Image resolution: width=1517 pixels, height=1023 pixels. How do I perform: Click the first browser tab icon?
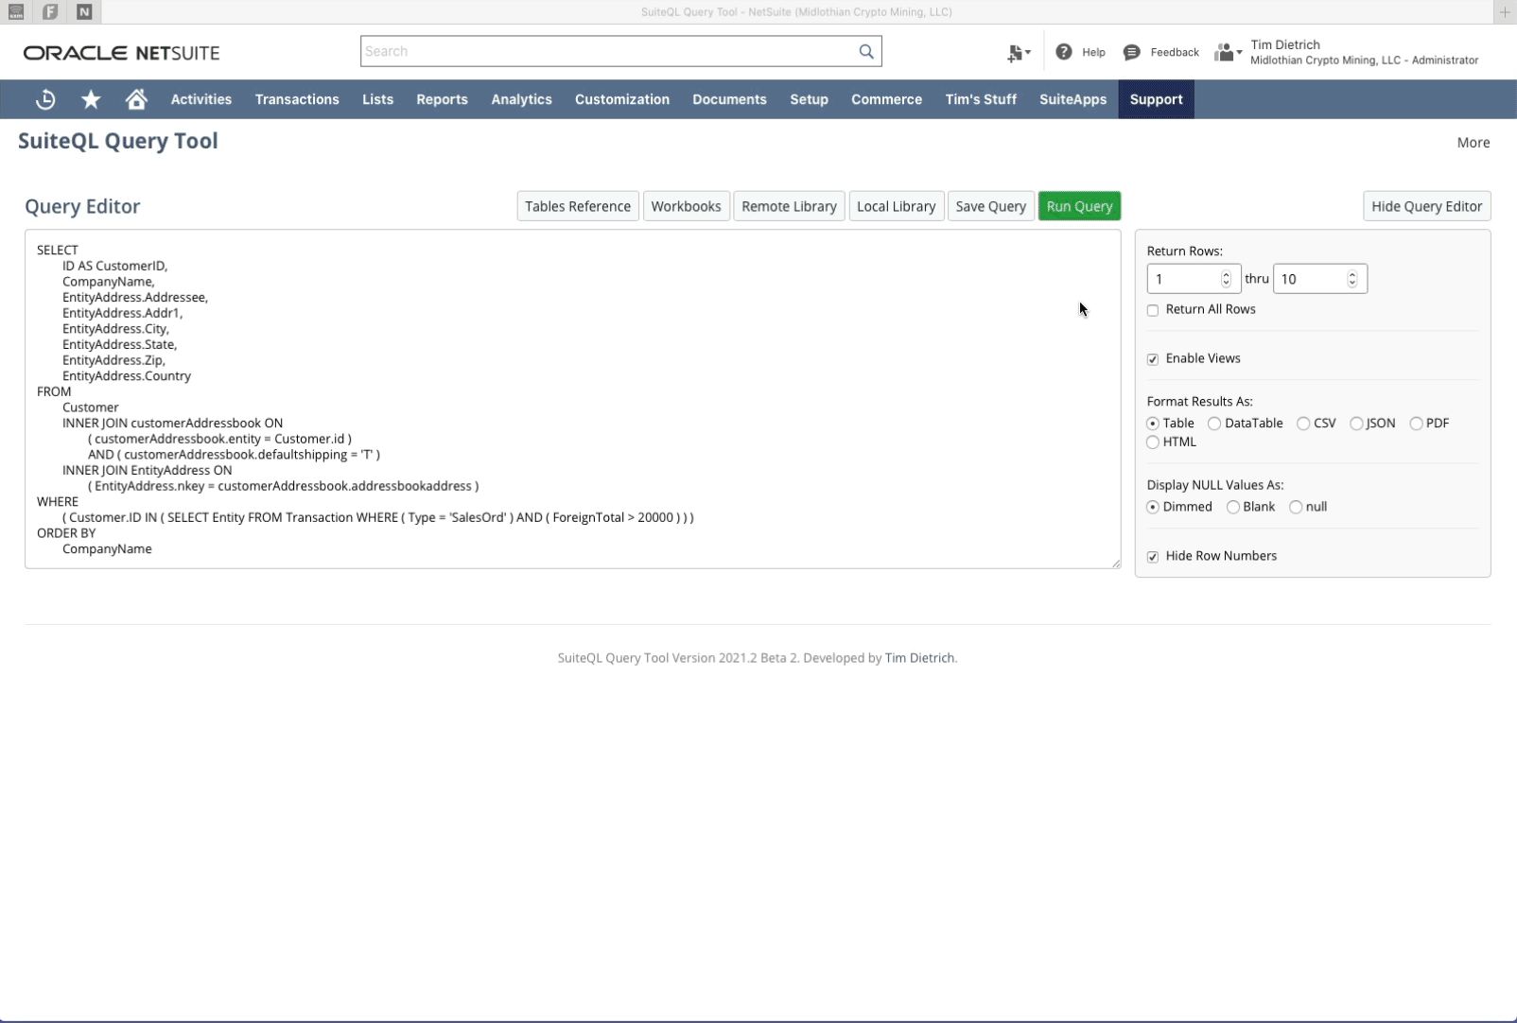point(16,11)
